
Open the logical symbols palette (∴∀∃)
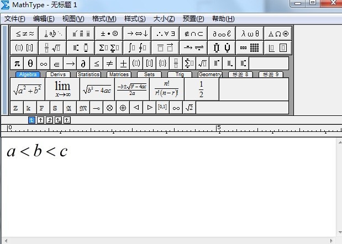pos(165,34)
